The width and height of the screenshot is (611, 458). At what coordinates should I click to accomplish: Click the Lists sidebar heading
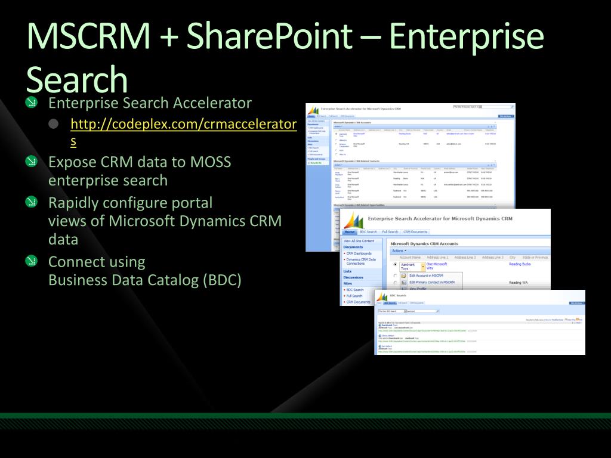point(347,271)
